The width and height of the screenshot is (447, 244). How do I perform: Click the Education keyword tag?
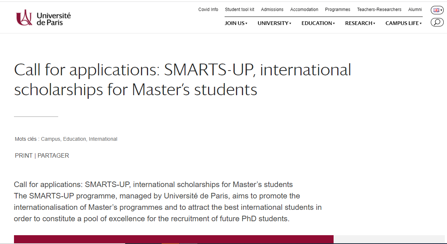pyautogui.click(x=75, y=139)
